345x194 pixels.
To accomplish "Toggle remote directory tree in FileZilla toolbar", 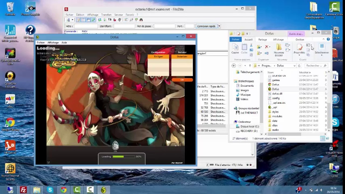I will (88, 20).
